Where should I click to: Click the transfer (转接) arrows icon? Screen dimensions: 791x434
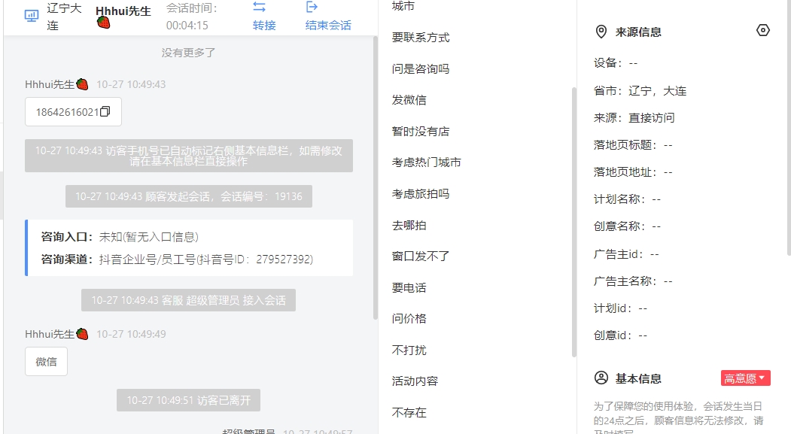point(260,7)
